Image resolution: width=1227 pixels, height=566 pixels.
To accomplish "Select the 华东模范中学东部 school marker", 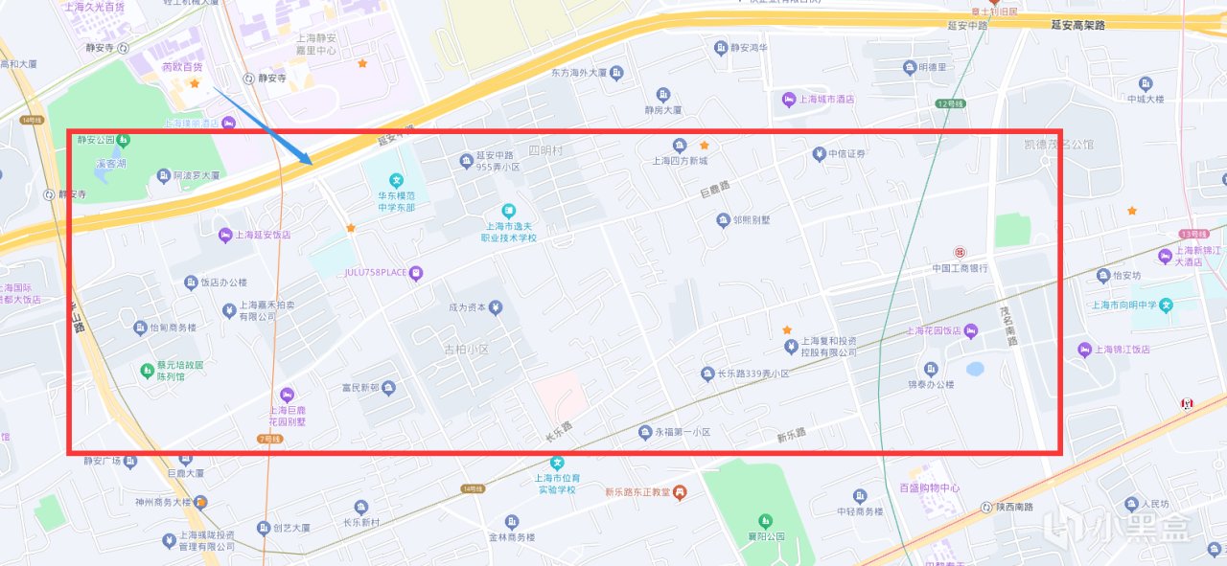I will click(395, 180).
